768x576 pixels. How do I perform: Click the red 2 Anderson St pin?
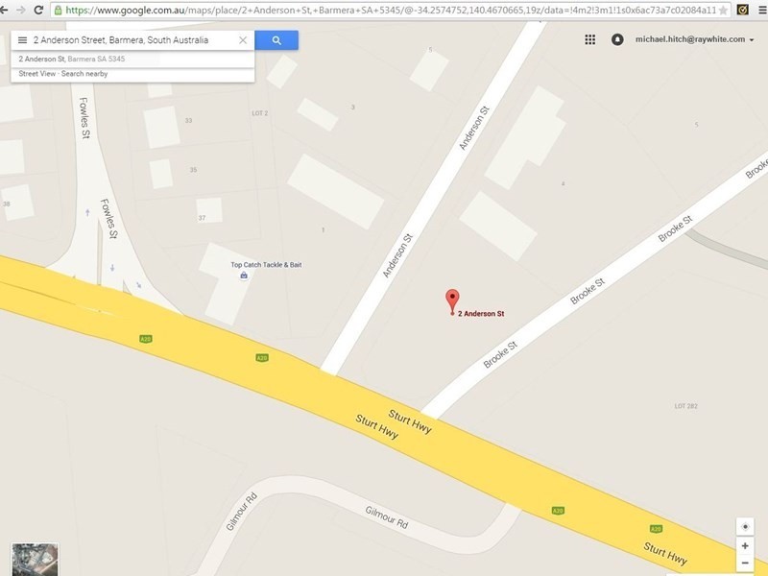(x=452, y=300)
